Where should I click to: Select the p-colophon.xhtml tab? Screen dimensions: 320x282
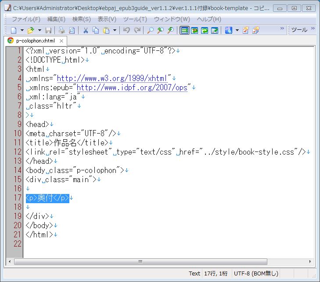[x=35, y=41]
